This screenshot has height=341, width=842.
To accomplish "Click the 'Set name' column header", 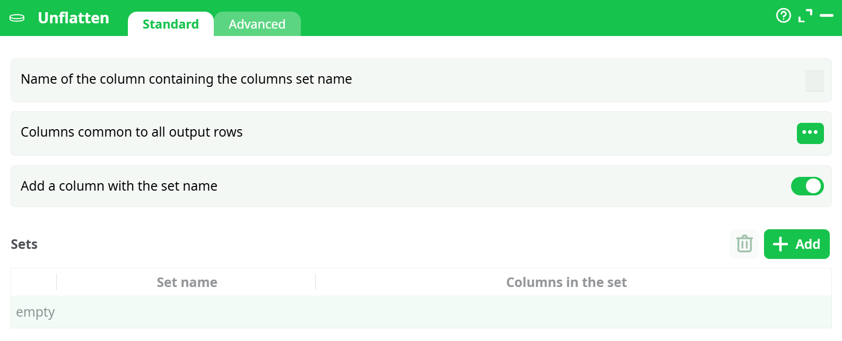I will 187,282.
